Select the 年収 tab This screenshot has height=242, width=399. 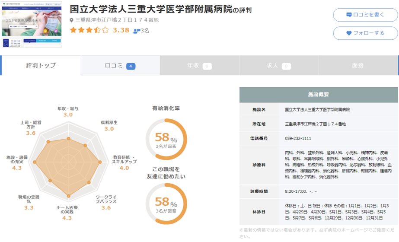(x=200, y=66)
